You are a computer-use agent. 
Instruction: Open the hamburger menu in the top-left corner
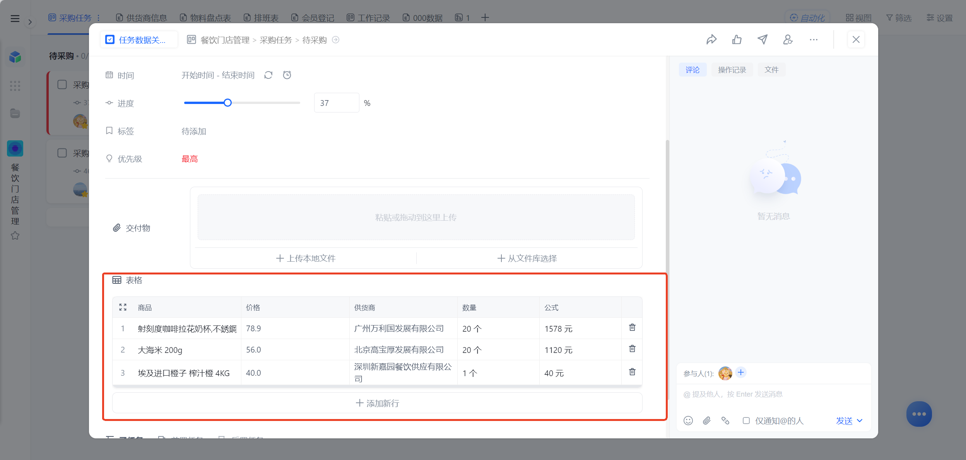point(15,18)
